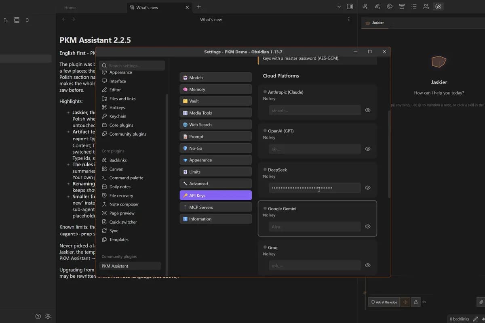The height and width of the screenshot is (323, 485).
Task: Select PKM Assistant community plugin settings
Action: 130,266
